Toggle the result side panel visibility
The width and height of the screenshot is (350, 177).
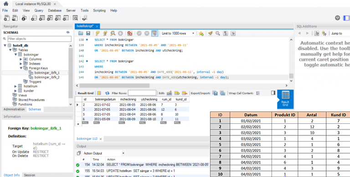coord(273,93)
